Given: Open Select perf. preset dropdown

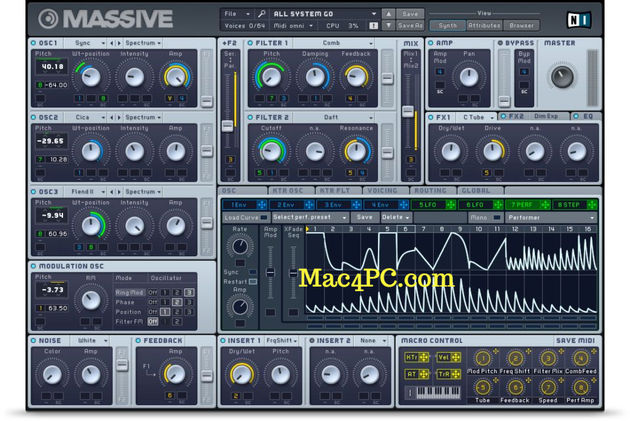Looking at the screenshot, I should click(309, 217).
